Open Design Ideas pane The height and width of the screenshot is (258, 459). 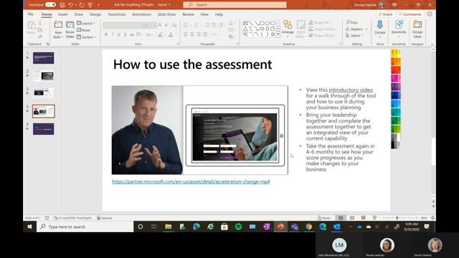click(417, 29)
